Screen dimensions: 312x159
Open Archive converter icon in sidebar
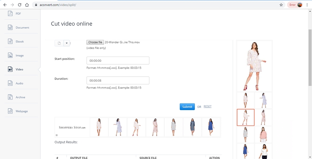tap(10, 97)
